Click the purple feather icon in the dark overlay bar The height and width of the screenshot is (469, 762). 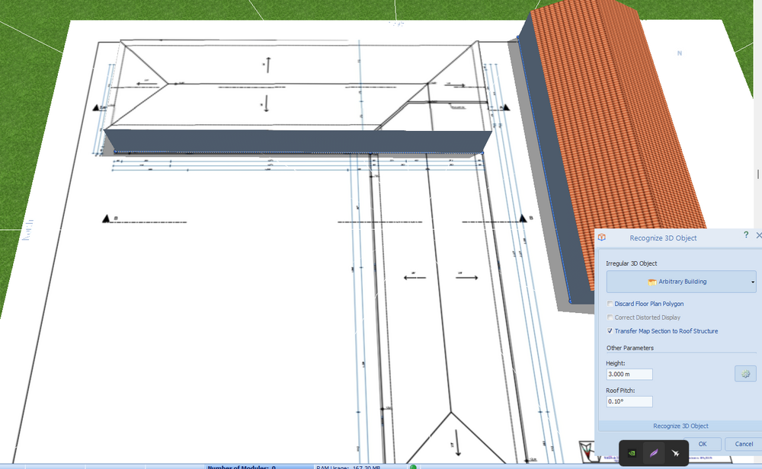[x=653, y=452]
